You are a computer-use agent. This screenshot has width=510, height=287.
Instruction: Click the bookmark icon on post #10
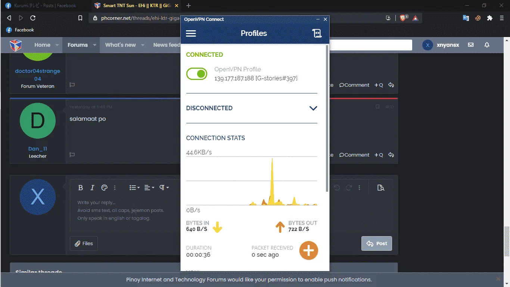tap(377, 107)
